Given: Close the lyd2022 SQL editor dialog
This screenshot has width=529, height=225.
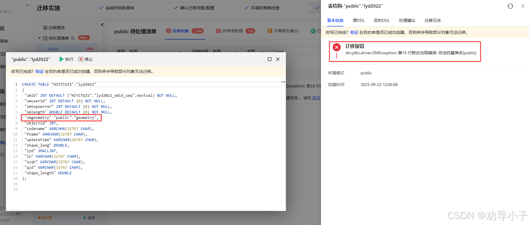Looking at the screenshot, I should pyautogui.click(x=278, y=59).
